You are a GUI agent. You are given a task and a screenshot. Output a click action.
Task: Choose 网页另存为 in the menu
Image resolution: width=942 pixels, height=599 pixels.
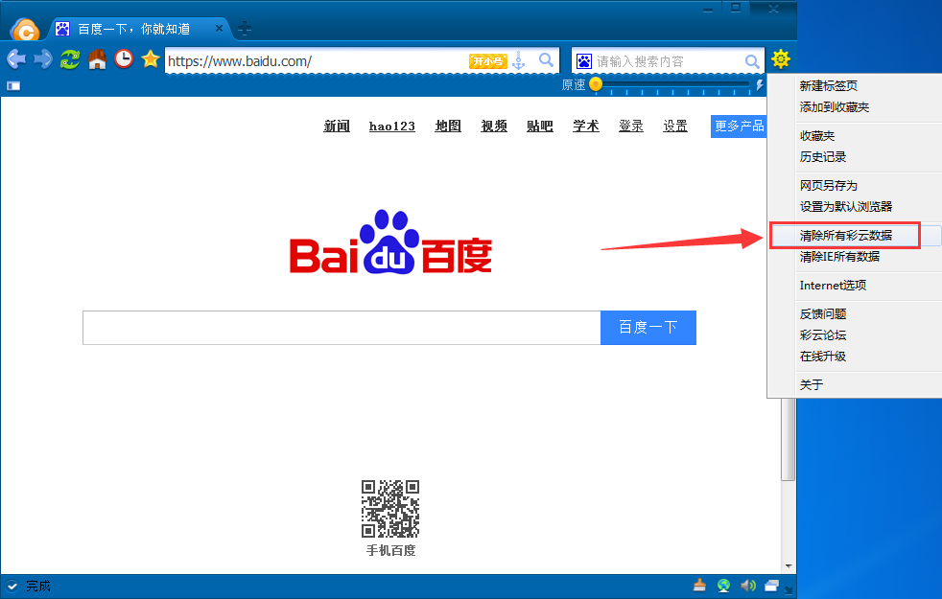829,186
